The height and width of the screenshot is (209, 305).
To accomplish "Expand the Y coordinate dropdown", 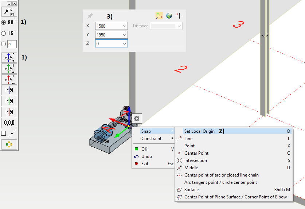I will click(x=125, y=35).
